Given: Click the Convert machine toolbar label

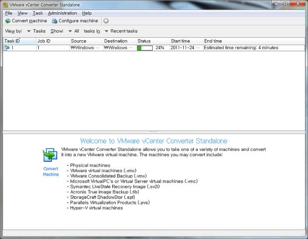Looking at the screenshot, I should pyautogui.click(x=29, y=21).
